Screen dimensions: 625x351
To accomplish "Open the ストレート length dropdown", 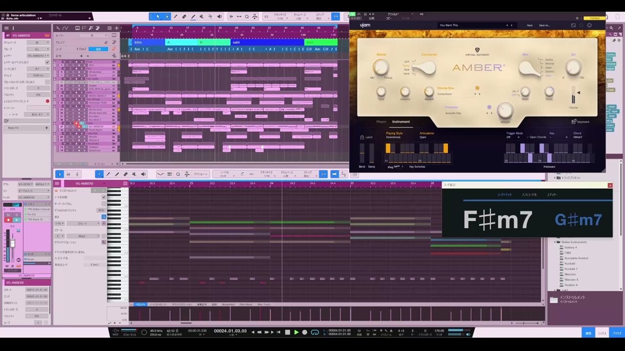I will tap(84, 223).
